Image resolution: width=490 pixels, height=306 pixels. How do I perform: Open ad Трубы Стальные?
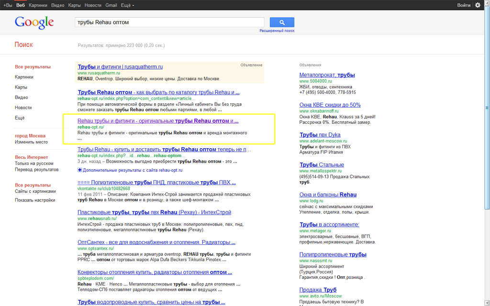click(x=322, y=164)
